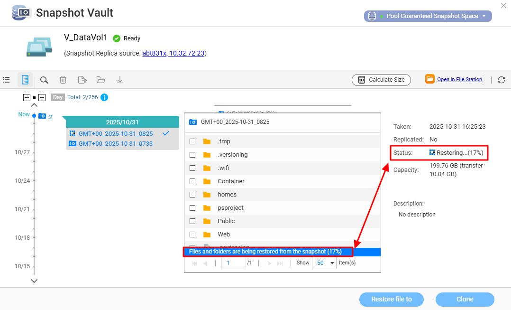Select snapshot GMT+00_2025-10-31_0825

(115, 134)
